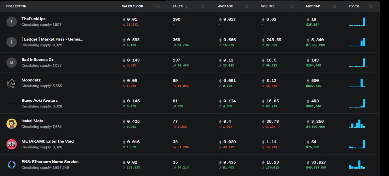Click the METAKAMI 7D volume chart

click(x=357, y=144)
